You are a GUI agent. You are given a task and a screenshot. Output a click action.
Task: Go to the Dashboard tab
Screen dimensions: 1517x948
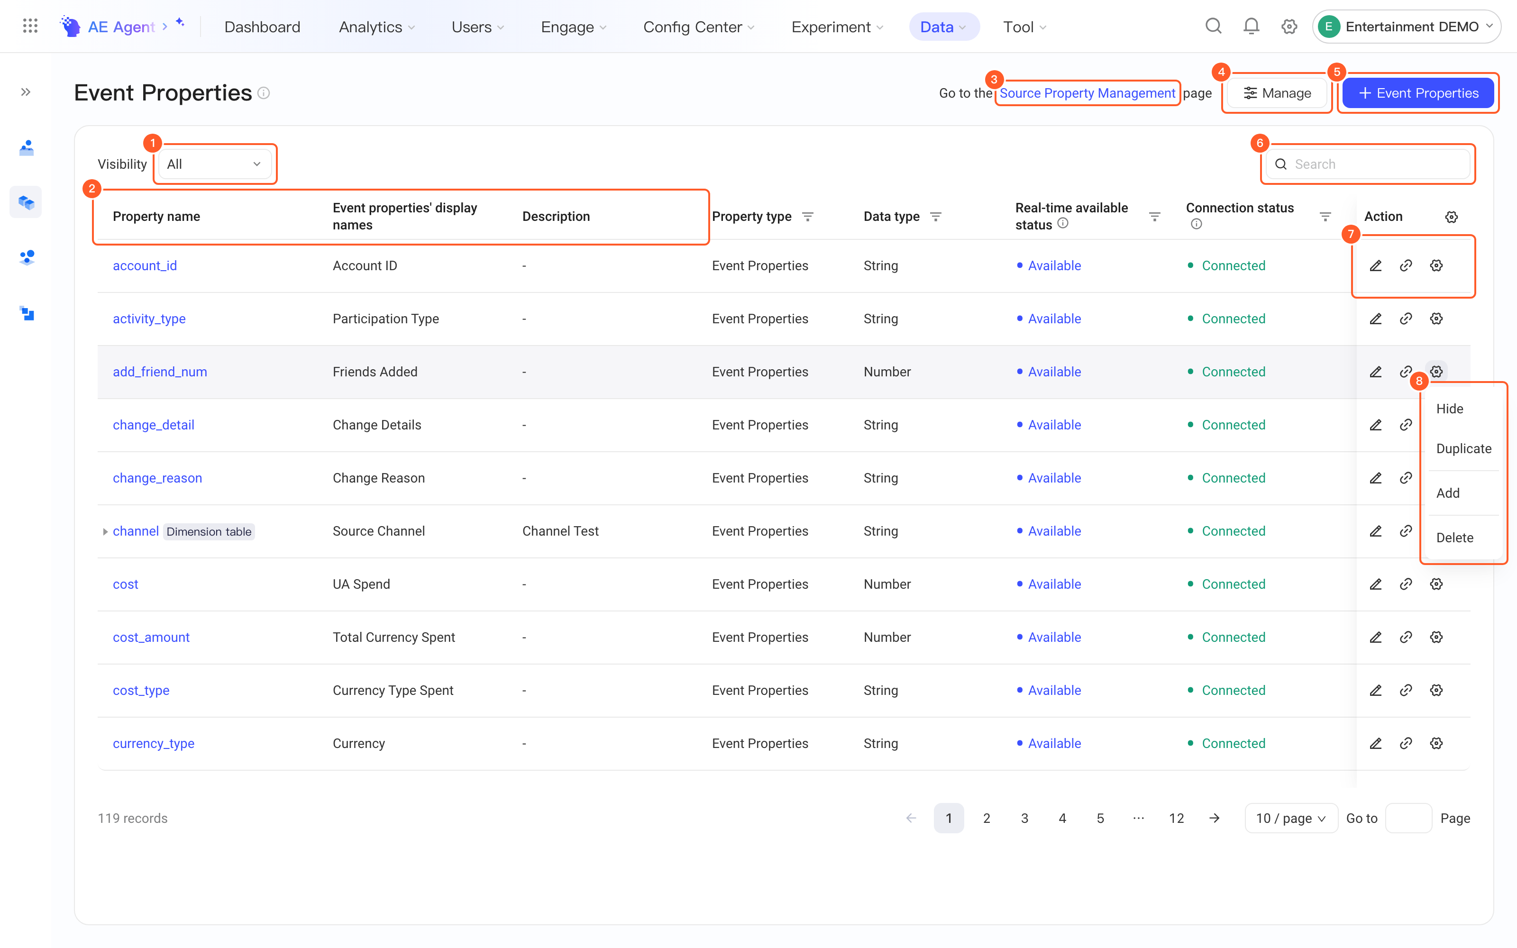(x=262, y=27)
